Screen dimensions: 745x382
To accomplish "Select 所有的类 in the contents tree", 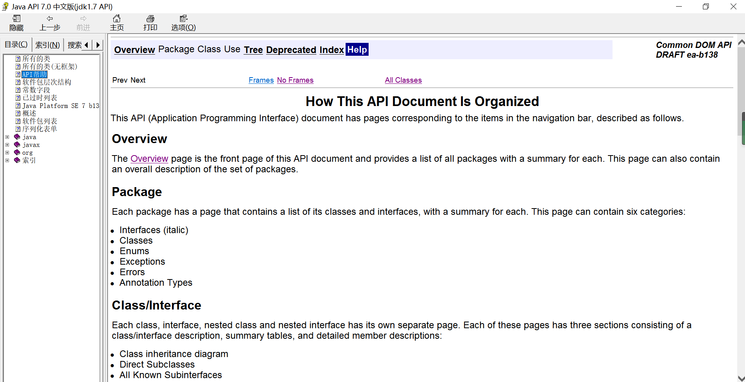I will (36, 58).
